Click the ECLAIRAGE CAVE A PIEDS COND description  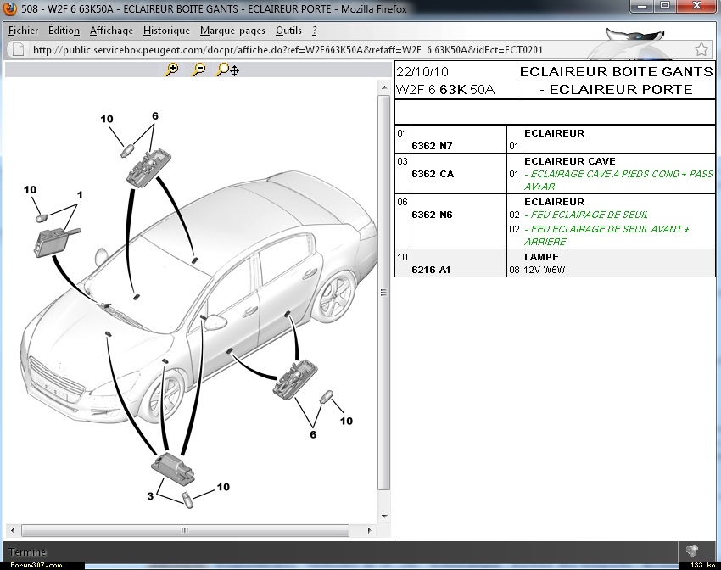pos(619,180)
